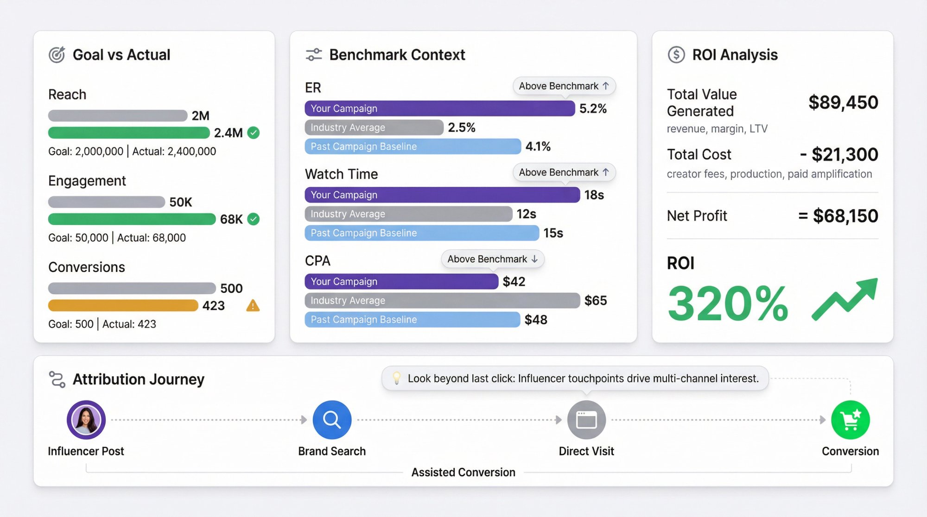This screenshot has width=927, height=517.
Task: Click the orange Conversions progress bar
Action: 122,305
